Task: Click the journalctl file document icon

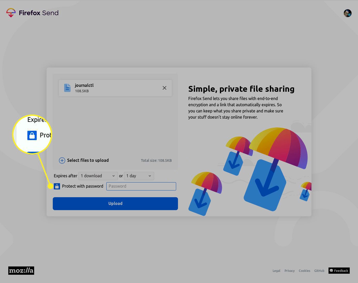Action: point(67,88)
